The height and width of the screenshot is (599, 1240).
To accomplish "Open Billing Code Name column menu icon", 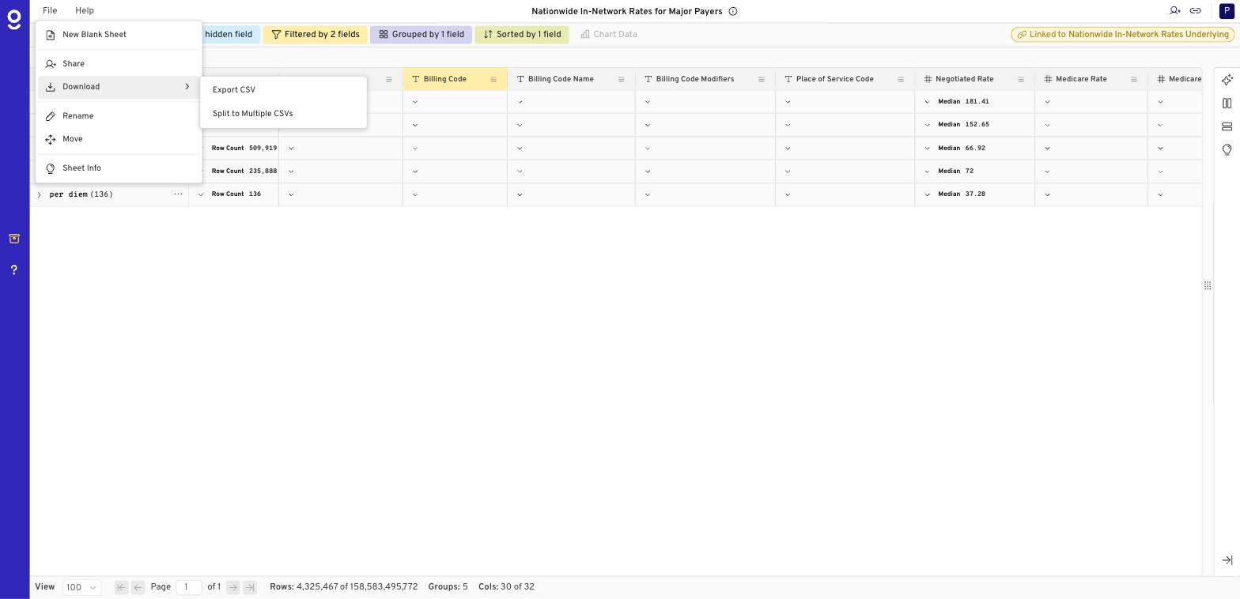I will pos(622,80).
